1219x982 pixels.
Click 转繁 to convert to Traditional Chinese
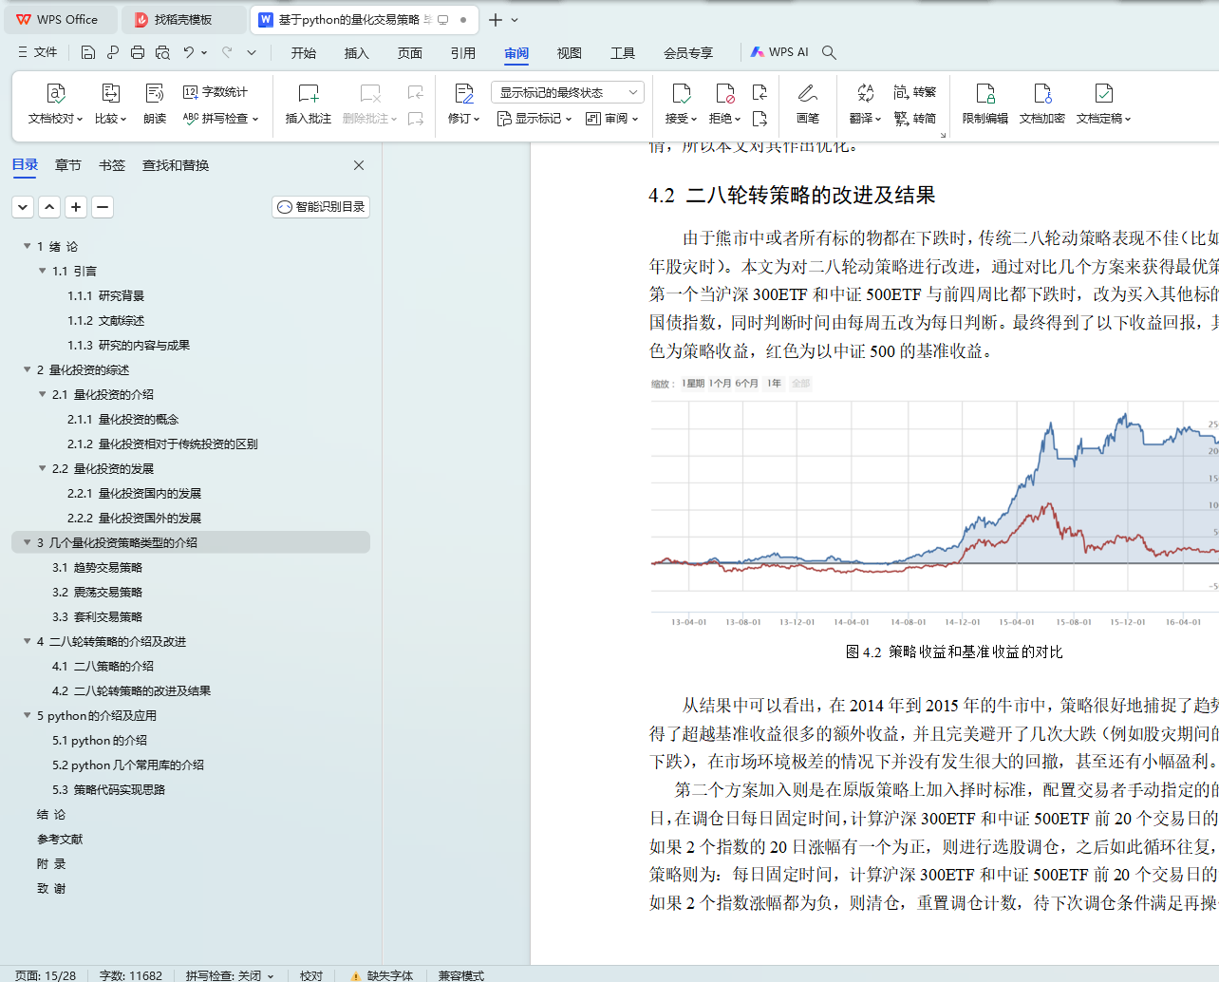coord(914,92)
